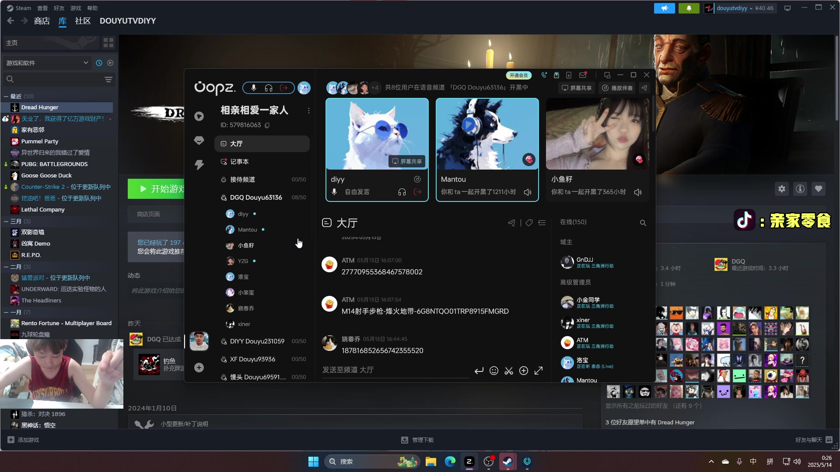Click Steam announcements megaphone button

[x=664, y=8]
